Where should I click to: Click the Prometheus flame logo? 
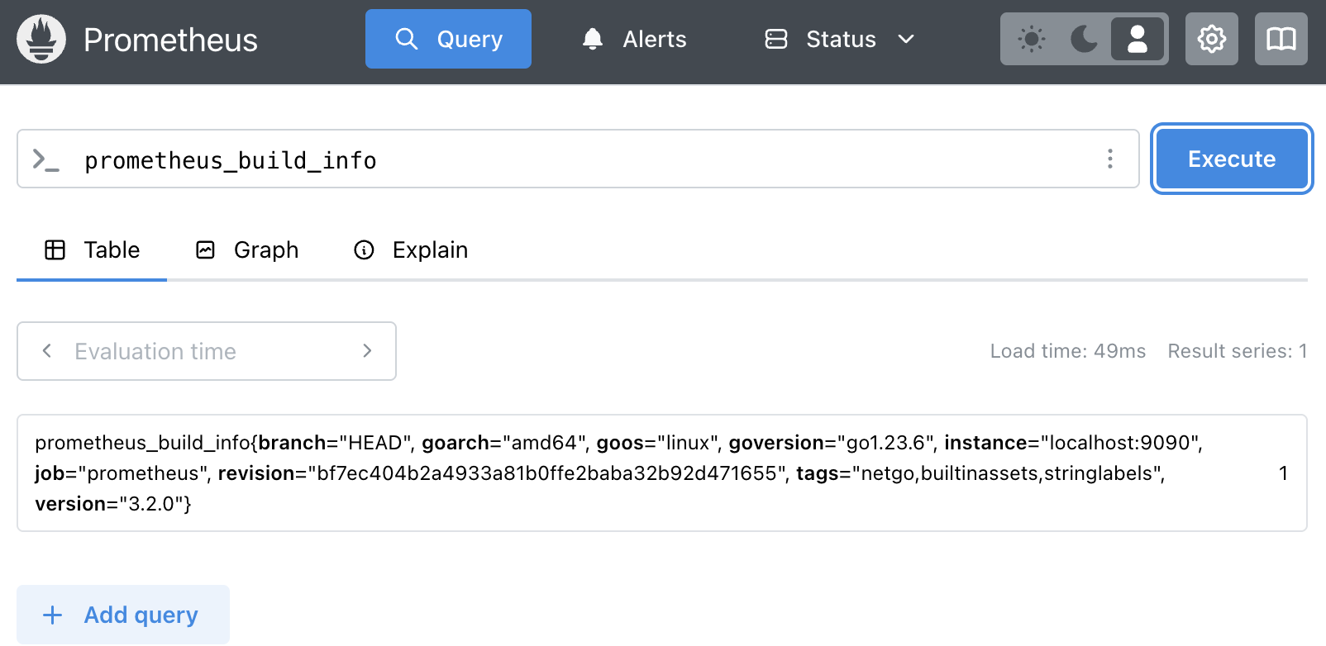[41, 39]
